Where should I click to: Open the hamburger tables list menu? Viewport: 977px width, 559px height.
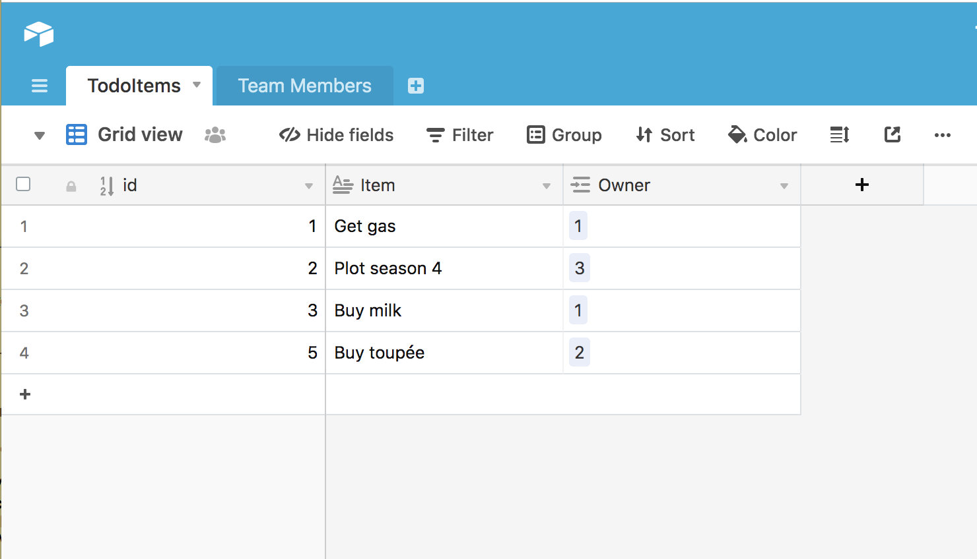[x=40, y=86]
